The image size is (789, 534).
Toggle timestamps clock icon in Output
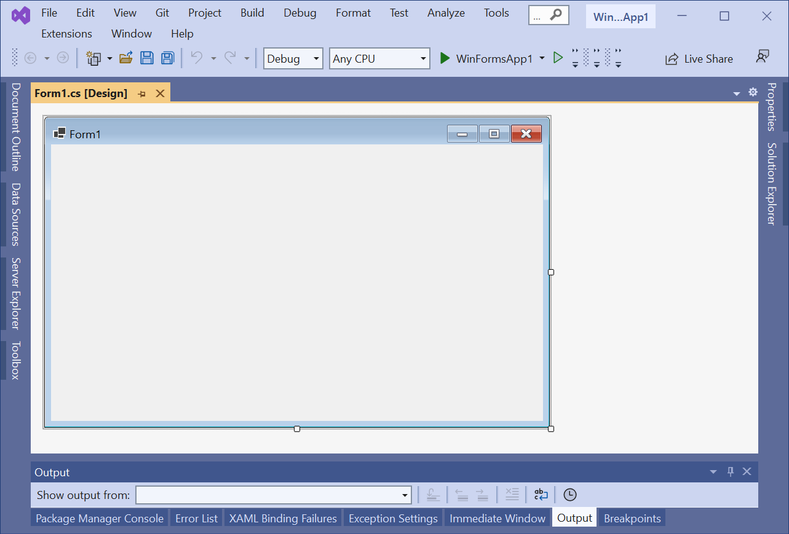[570, 495]
